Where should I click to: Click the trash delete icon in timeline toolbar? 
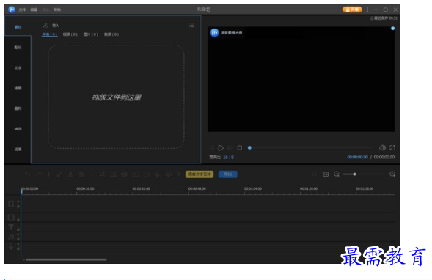click(81, 174)
